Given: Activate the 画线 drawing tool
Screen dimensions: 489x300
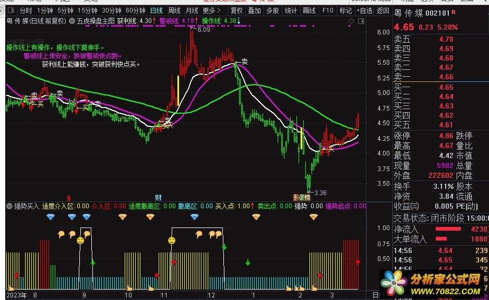Looking at the screenshot, I should 309,10.
